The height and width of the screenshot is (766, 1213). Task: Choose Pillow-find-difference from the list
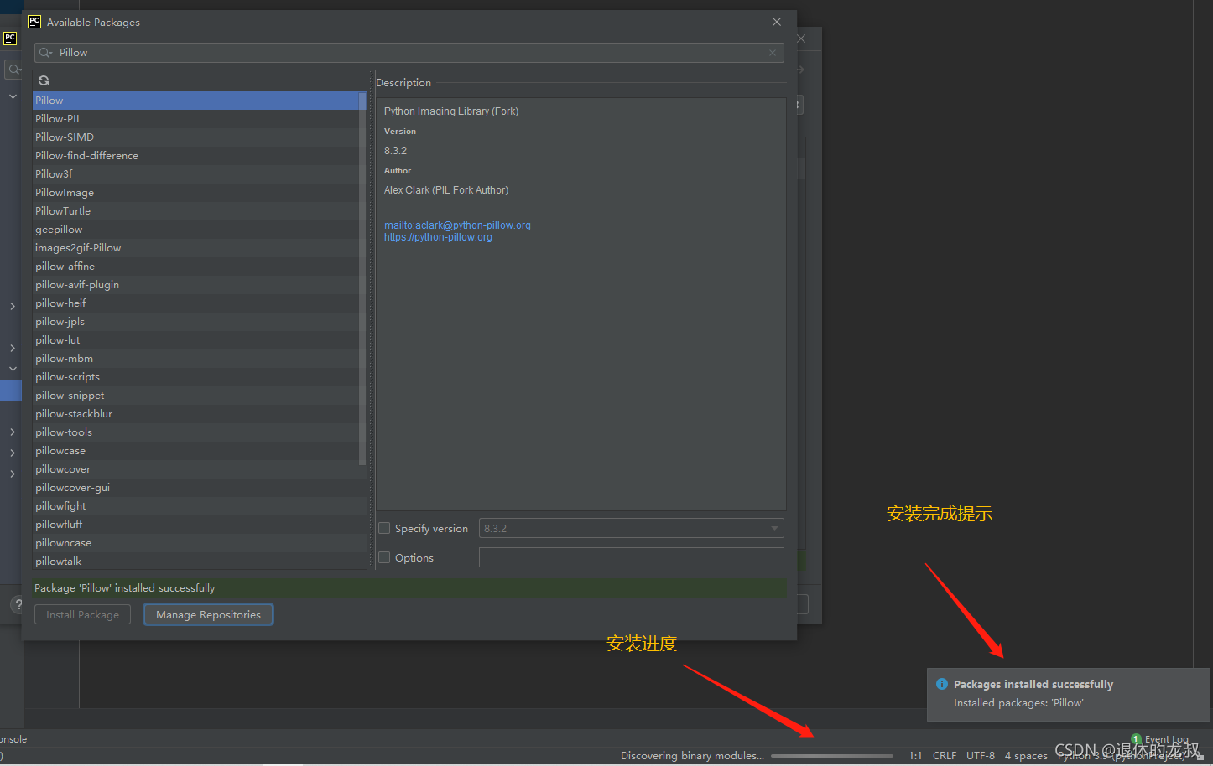195,156
